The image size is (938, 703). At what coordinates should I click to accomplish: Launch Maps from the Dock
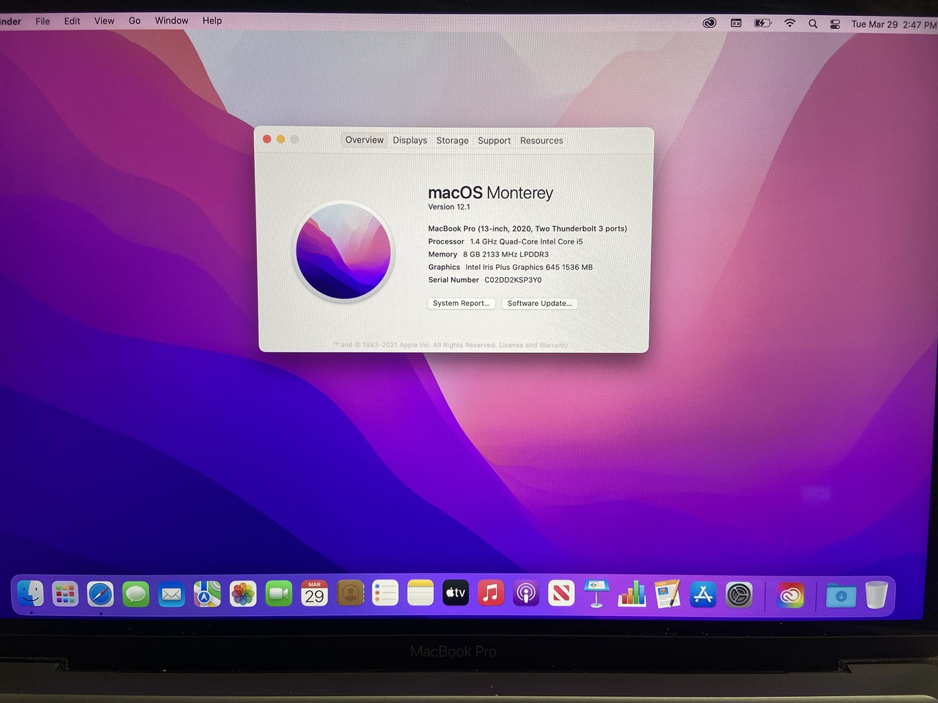[207, 594]
